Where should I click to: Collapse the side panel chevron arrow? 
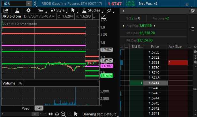123,11
